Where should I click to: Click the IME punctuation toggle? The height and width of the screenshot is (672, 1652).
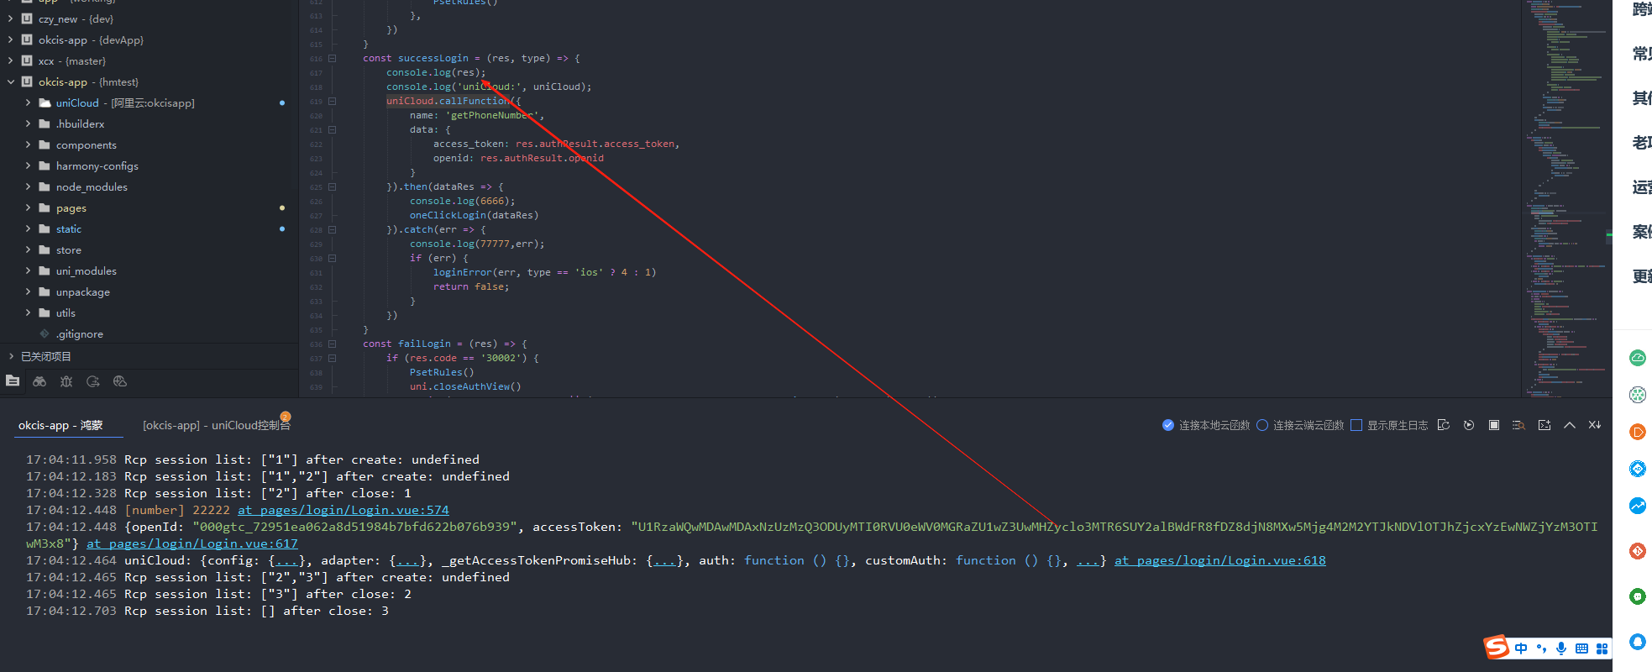(1541, 648)
